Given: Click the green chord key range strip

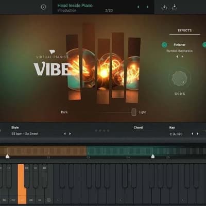Looking at the screenshot, I should [120, 151].
